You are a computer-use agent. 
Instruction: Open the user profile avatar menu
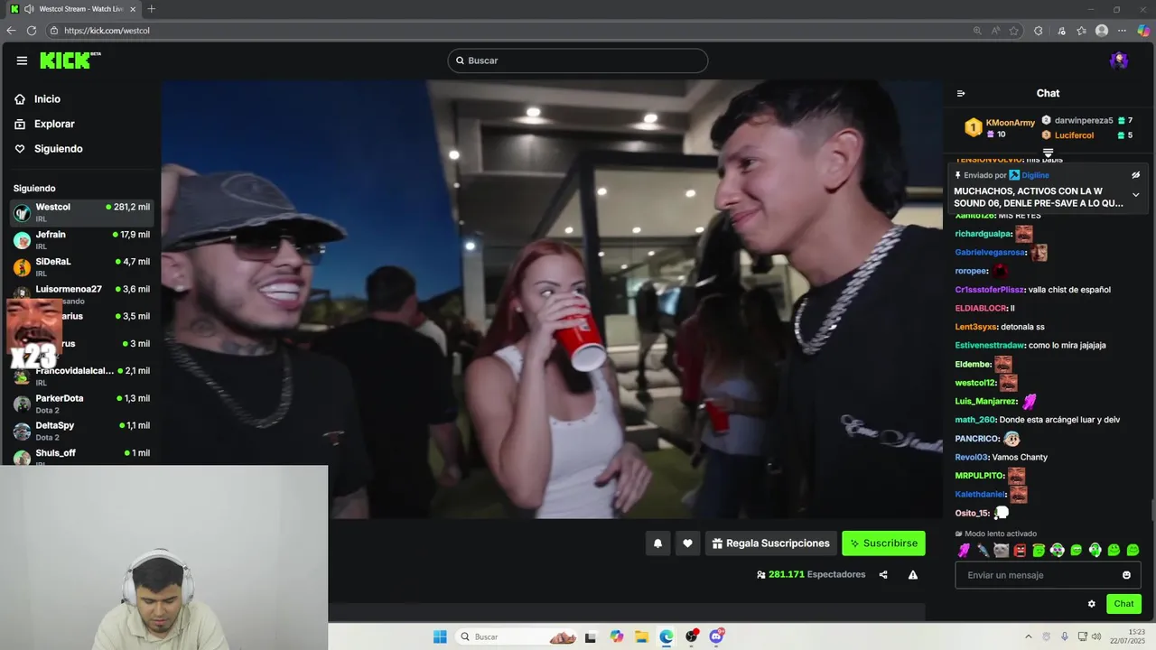[1119, 60]
